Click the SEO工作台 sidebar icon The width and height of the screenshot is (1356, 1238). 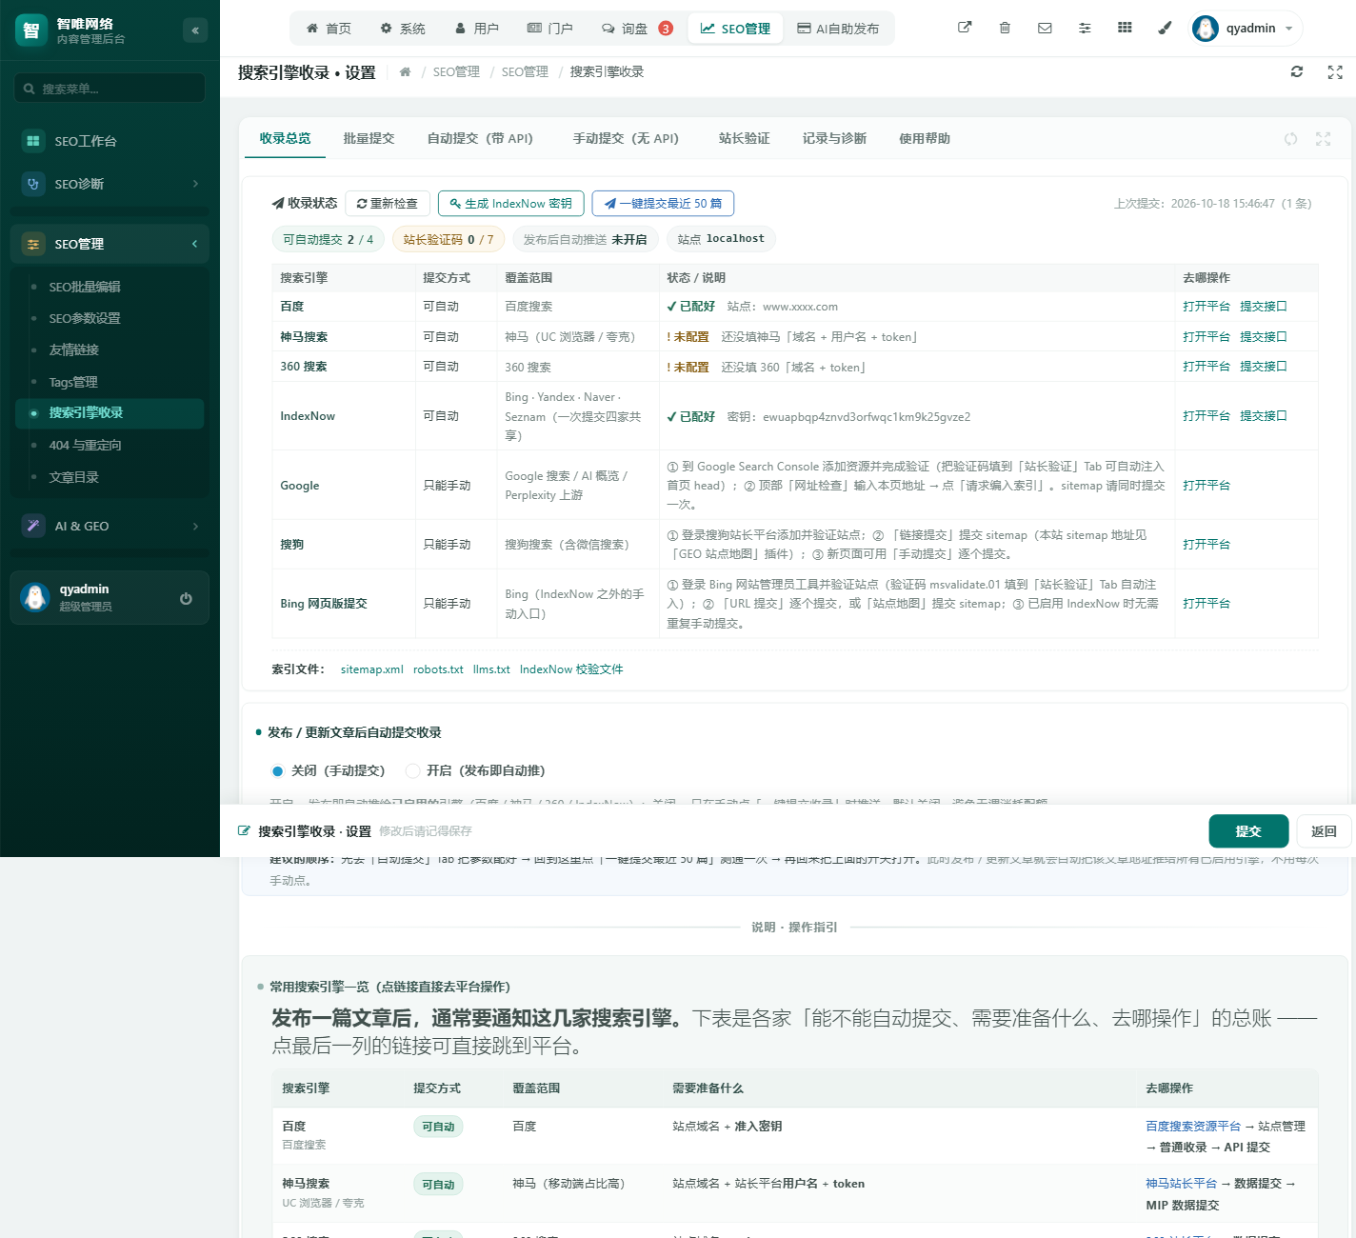33,141
